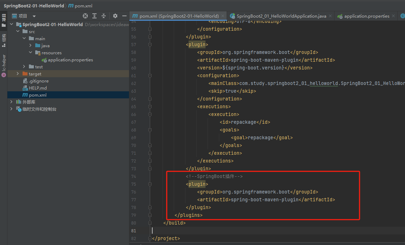Screen dimensions: 405x245
Task: Click the Collapse All icon in project toolbar
Action: click(x=104, y=16)
